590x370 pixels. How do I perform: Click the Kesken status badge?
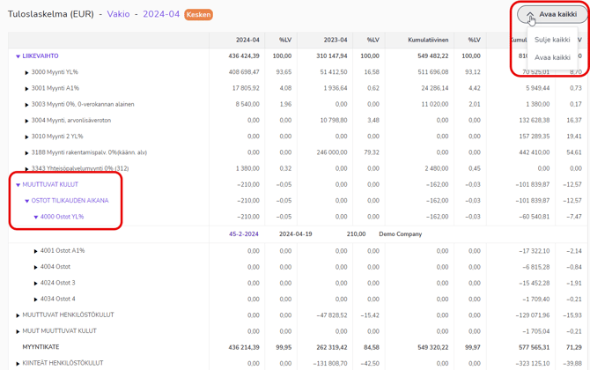[198, 15]
